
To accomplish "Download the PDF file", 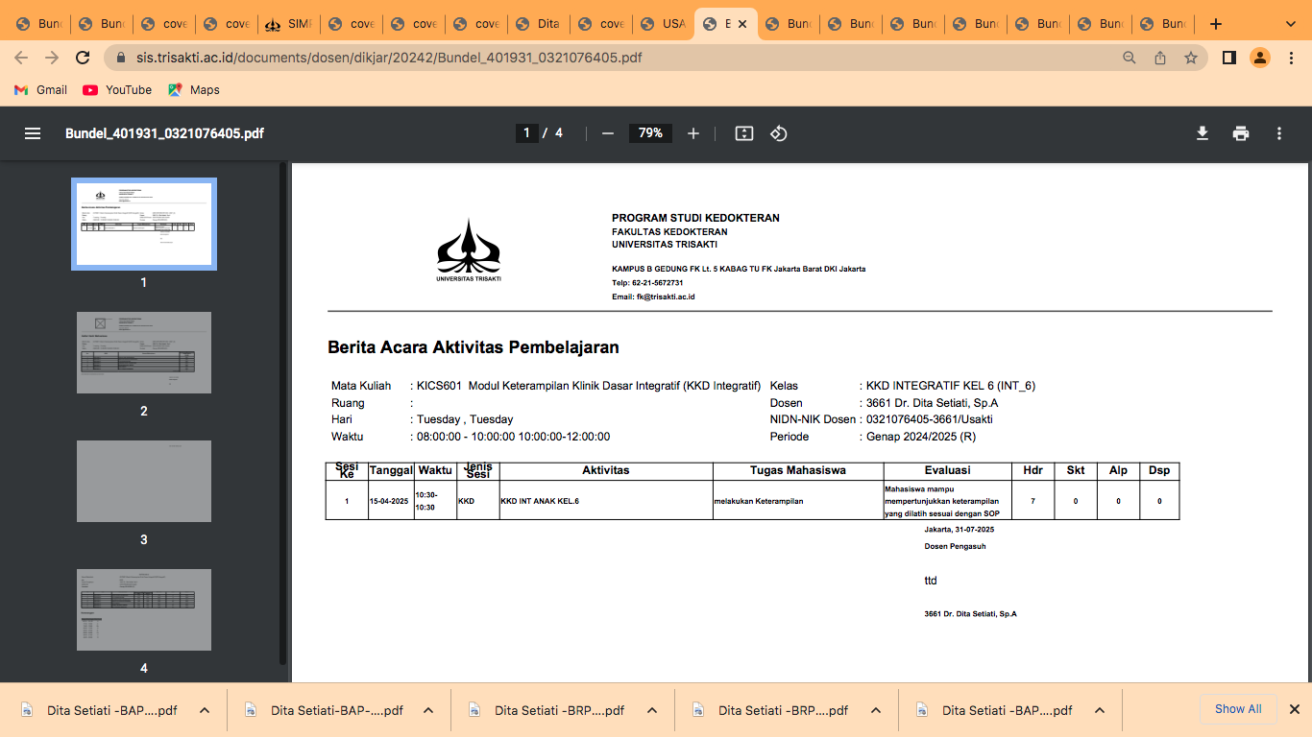I will click(1202, 133).
